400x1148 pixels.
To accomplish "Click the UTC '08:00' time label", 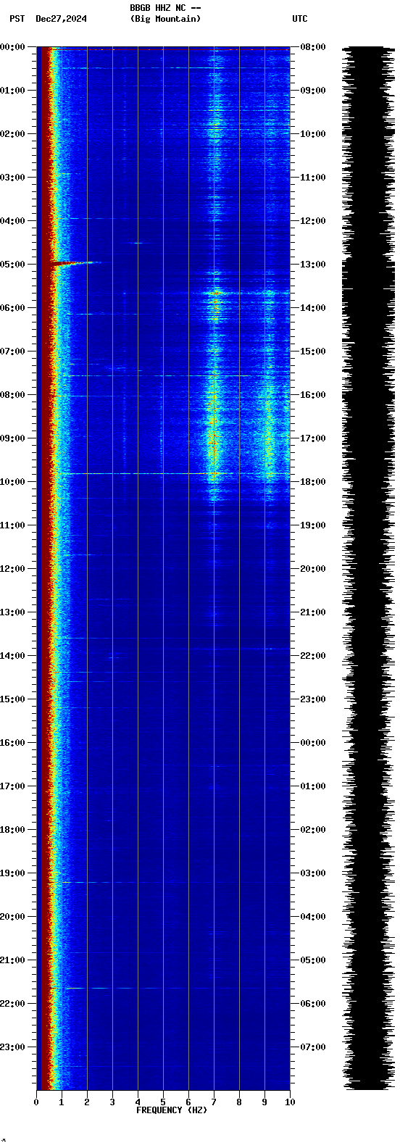I will click(x=312, y=47).
